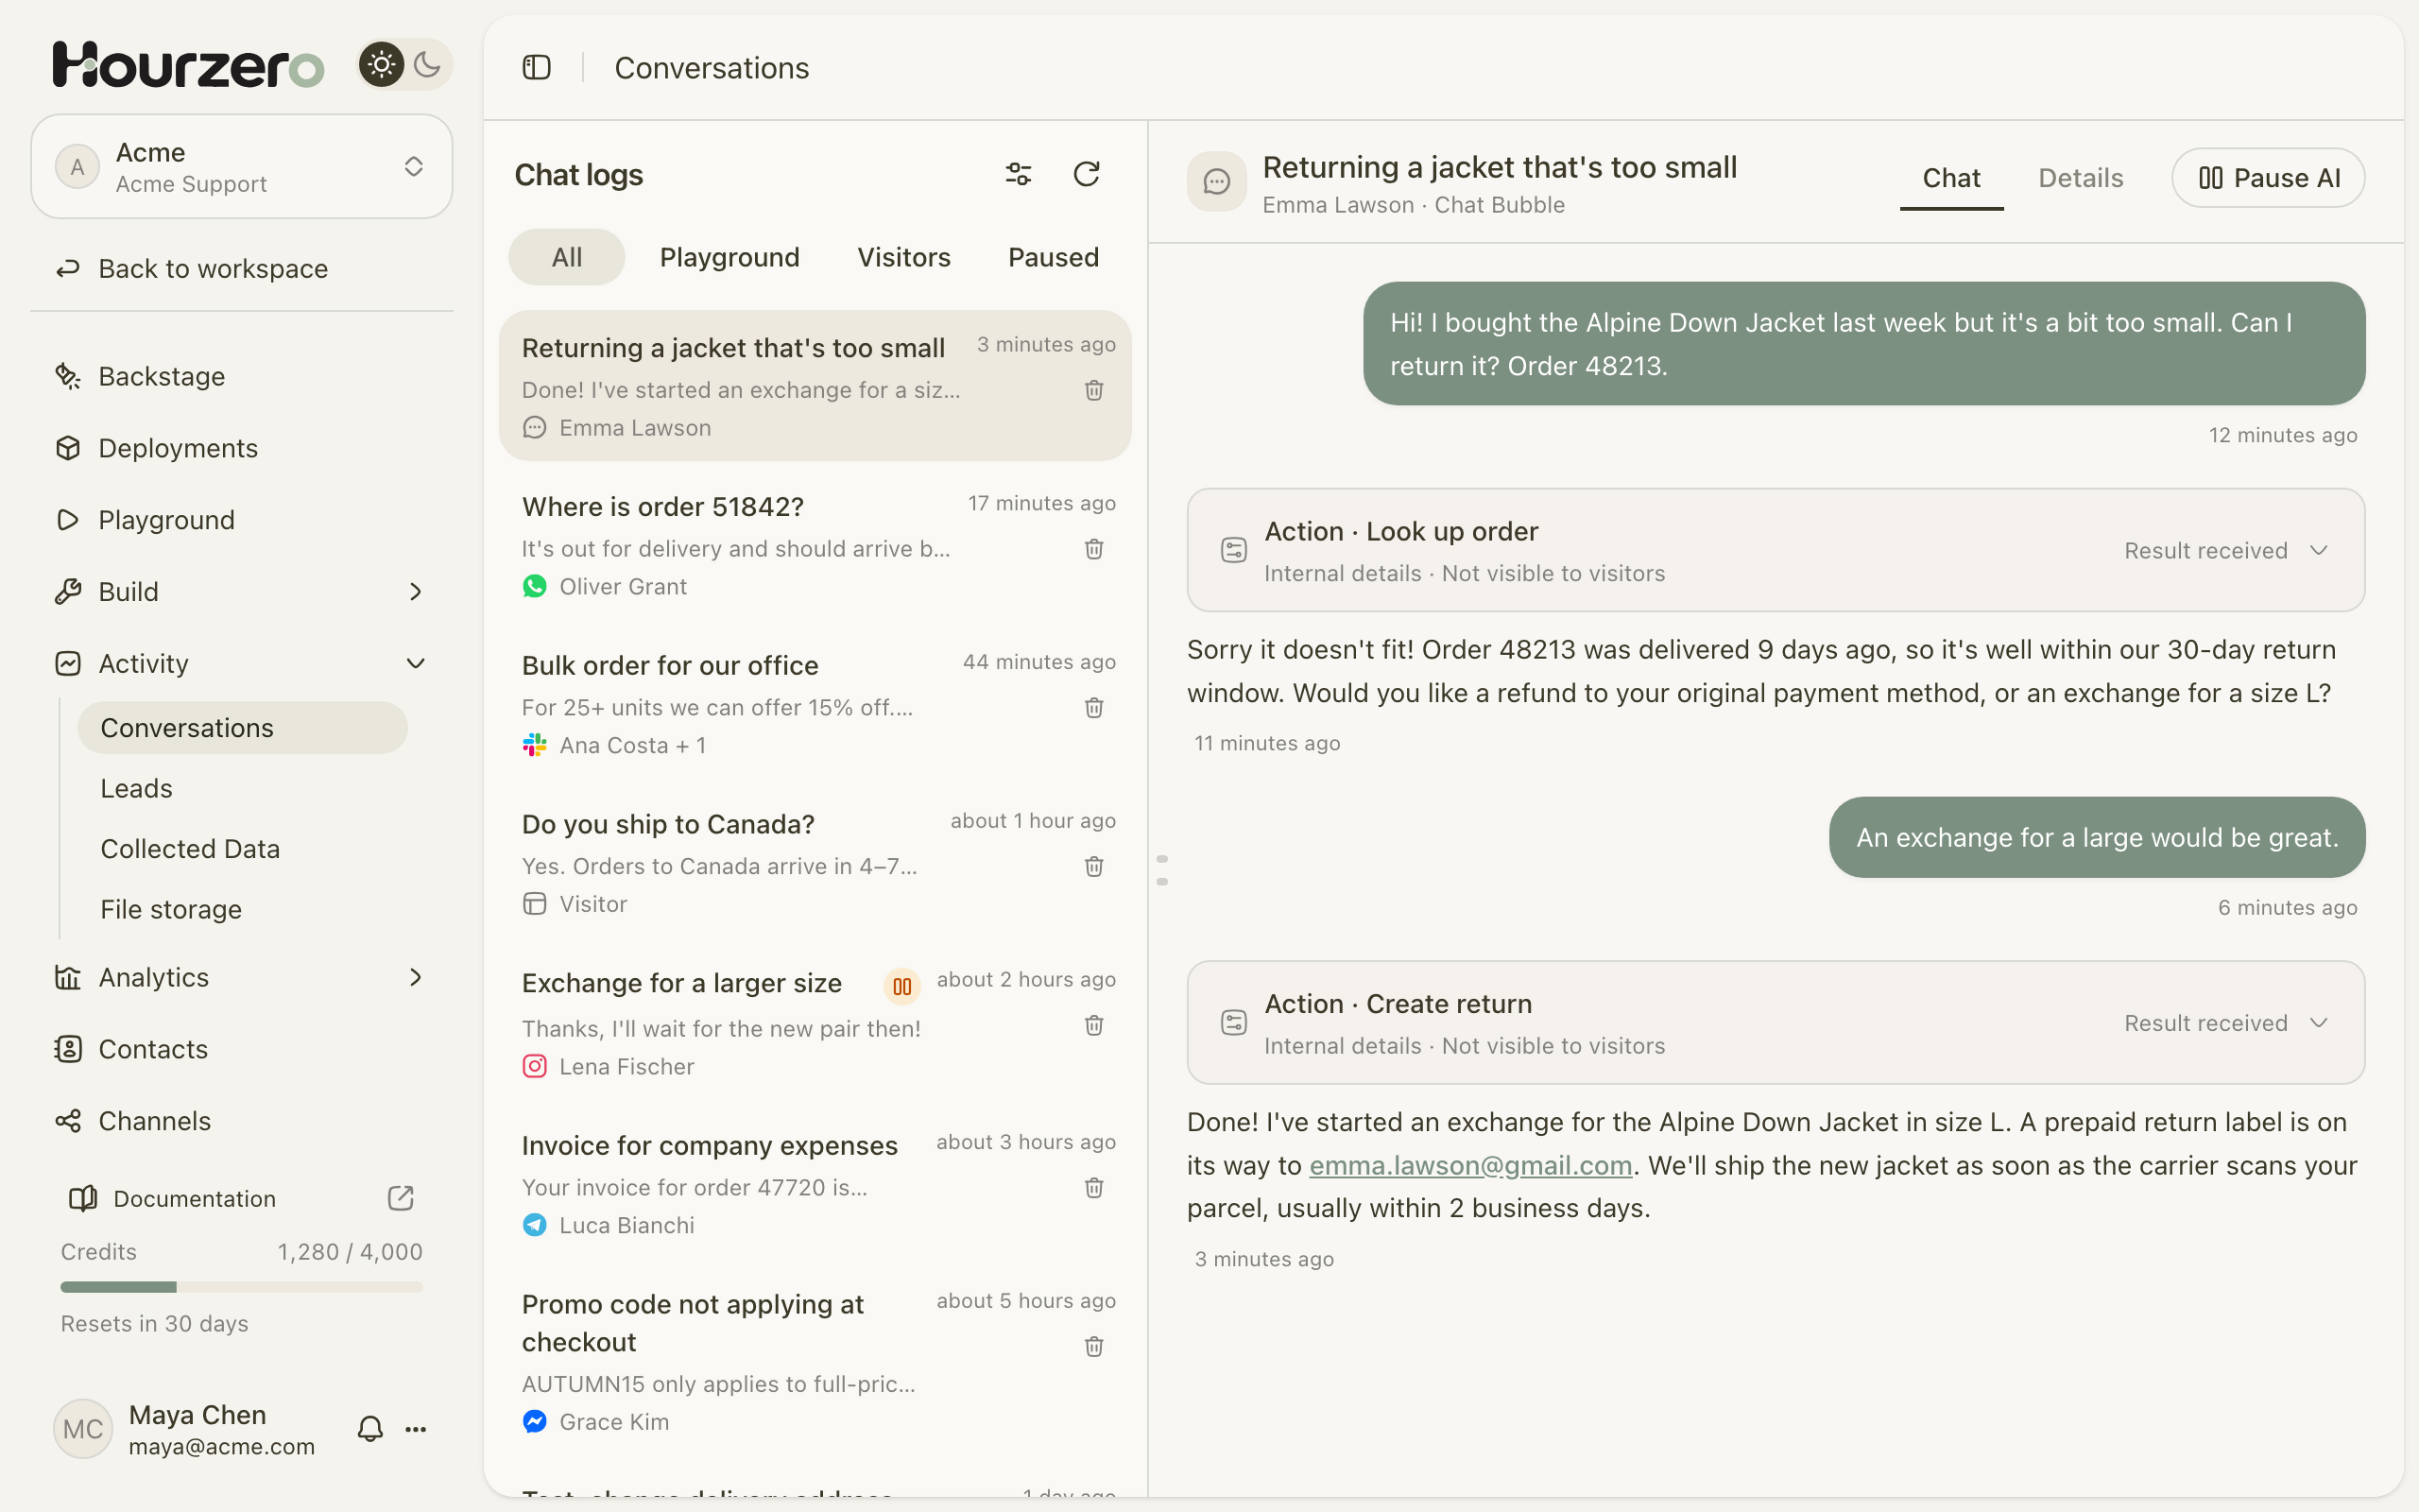This screenshot has height=1512, width=2419.
Task: Open Collected Data under Activity
Action: click(243, 848)
